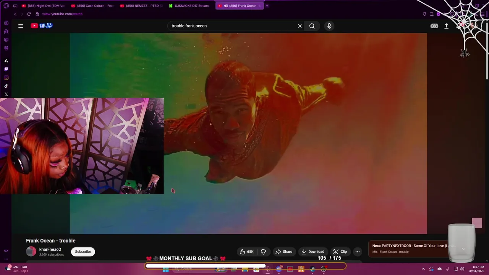Go to the YouTube home logo
The height and width of the screenshot is (275, 489).
(41, 26)
